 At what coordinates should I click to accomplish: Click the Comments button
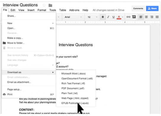(138, 9)
